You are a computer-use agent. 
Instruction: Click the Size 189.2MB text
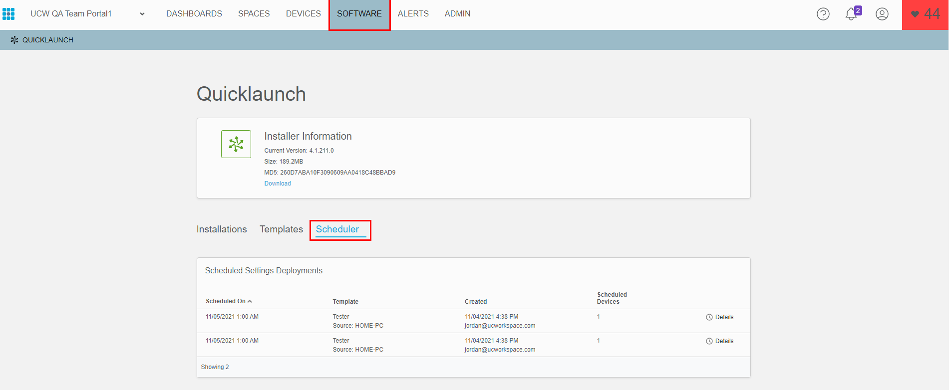coord(284,162)
